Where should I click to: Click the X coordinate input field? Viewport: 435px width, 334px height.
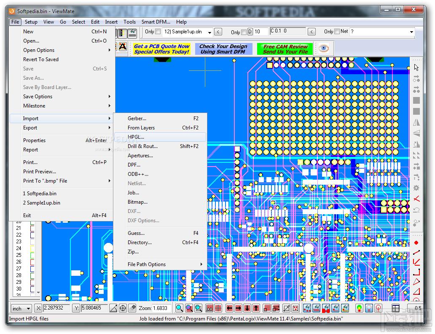point(56,308)
